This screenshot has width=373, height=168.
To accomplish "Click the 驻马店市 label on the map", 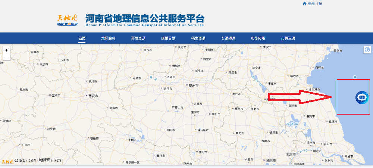I will click(203, 130).
